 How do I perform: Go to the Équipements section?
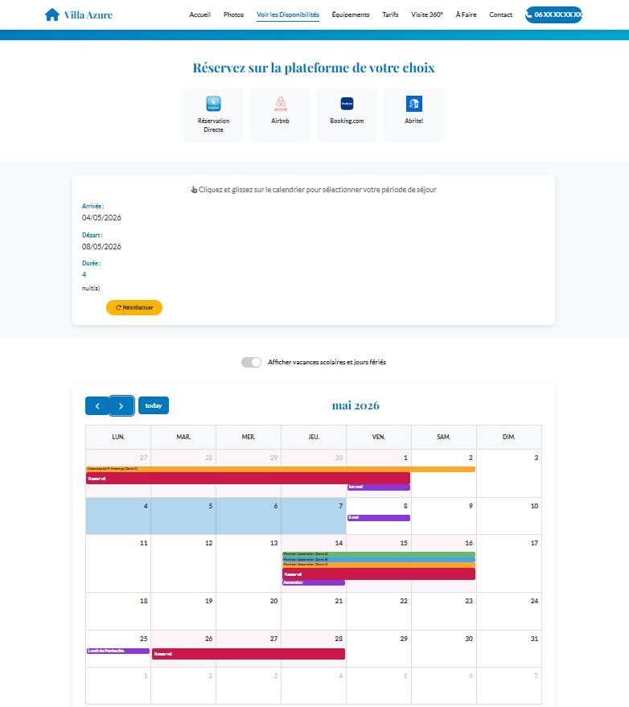[x=351, y=14]
